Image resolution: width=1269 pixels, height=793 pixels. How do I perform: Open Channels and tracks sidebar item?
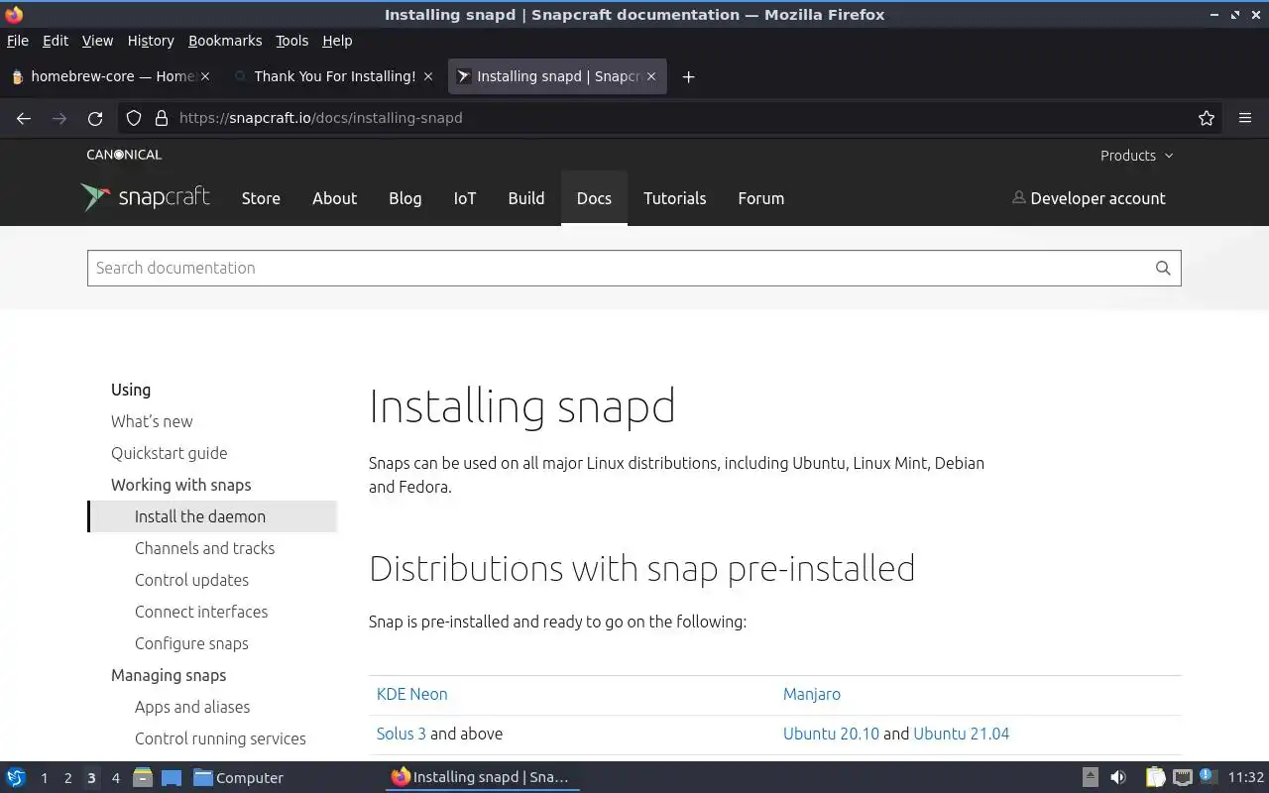tap(204, 548)
